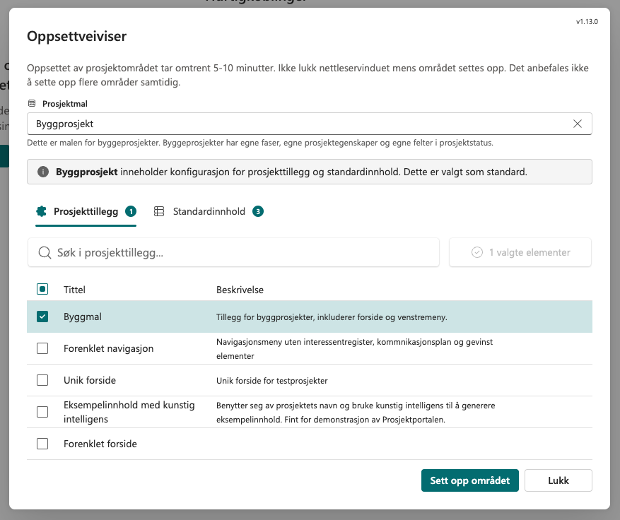This screenshot has width=620, height=520.
Task: Click the Navigasjonsmeny uten interessentregister description
Action: coord(354,348)
